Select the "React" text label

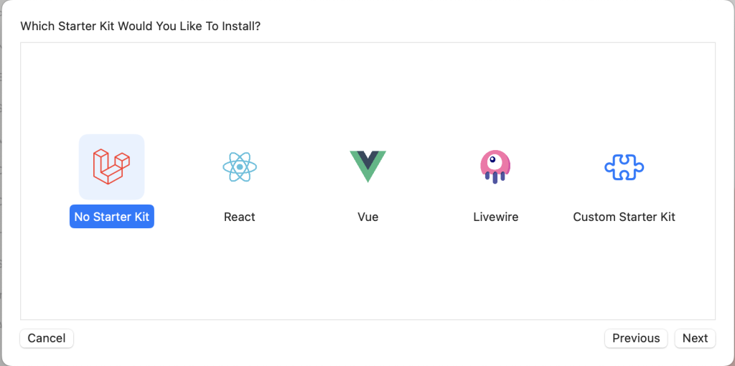pos(240,217)
